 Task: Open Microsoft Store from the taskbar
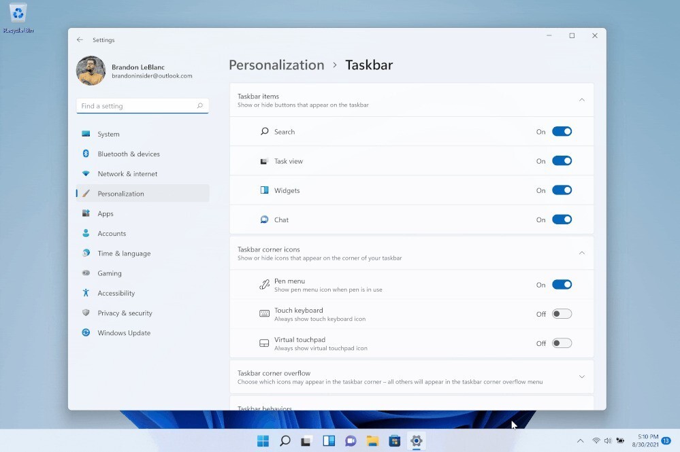pos(394,440)
